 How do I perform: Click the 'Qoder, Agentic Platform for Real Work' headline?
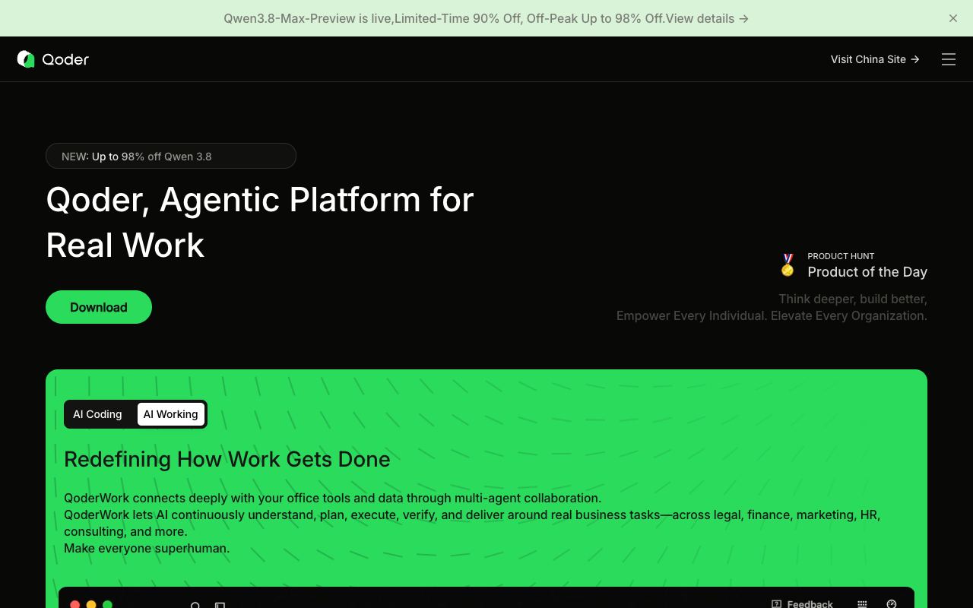[260, 222]
